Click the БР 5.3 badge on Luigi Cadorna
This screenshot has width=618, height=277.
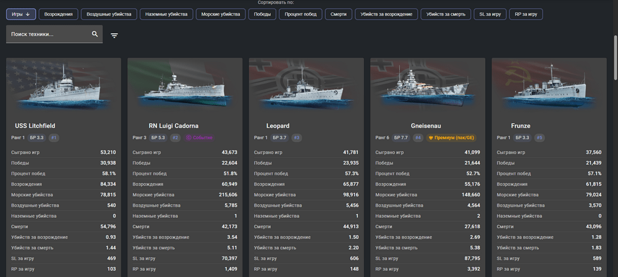(x=158, y=138)
